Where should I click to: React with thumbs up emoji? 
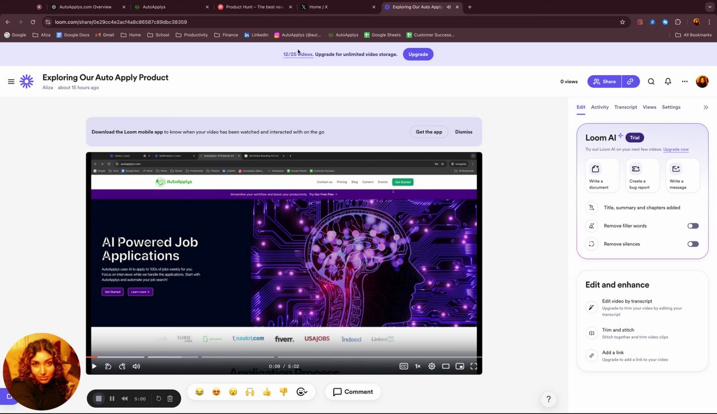click(x=267, y=392)
